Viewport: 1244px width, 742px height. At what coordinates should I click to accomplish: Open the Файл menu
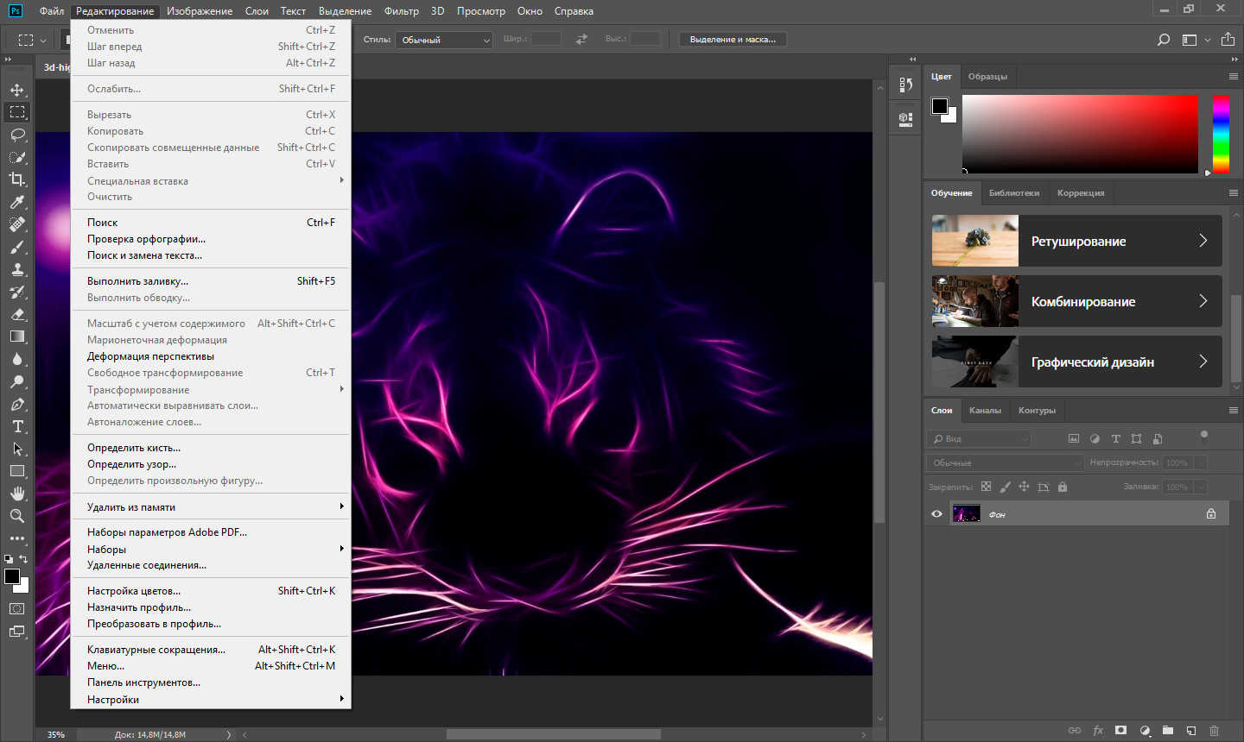(52, 11)
